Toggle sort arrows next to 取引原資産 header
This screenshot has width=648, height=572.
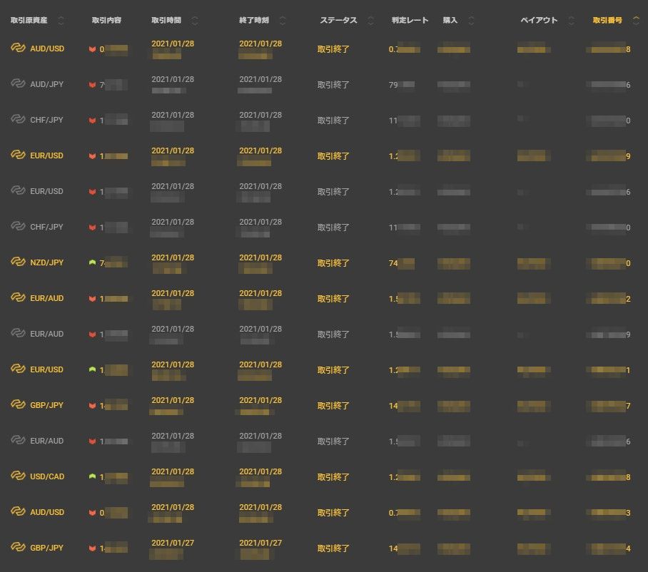click(61, 21)
